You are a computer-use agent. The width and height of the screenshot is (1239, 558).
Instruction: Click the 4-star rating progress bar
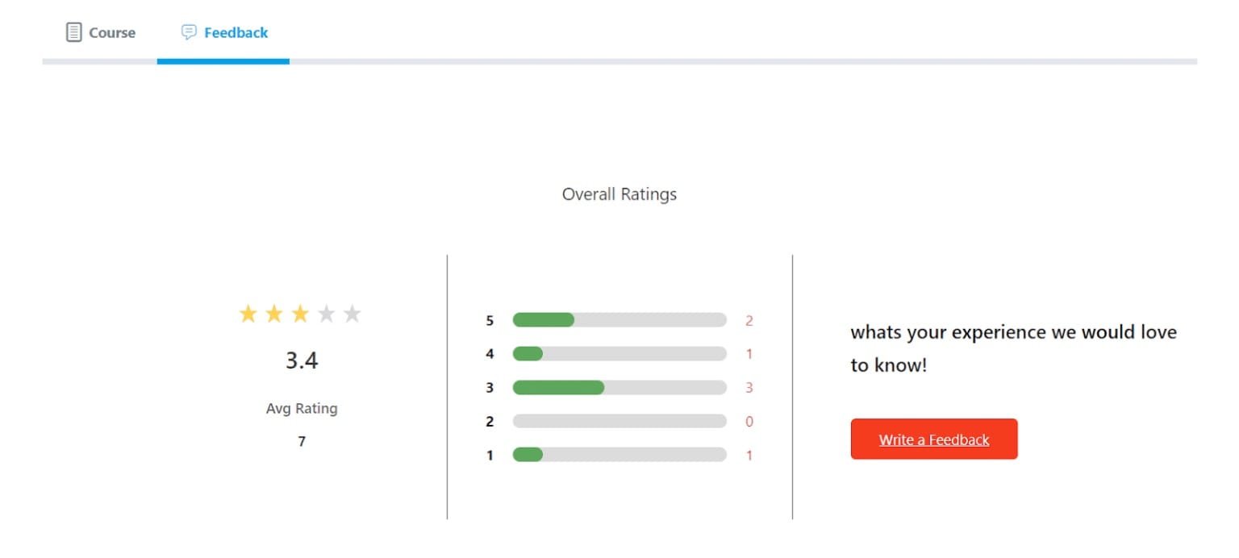pos(619,354)
